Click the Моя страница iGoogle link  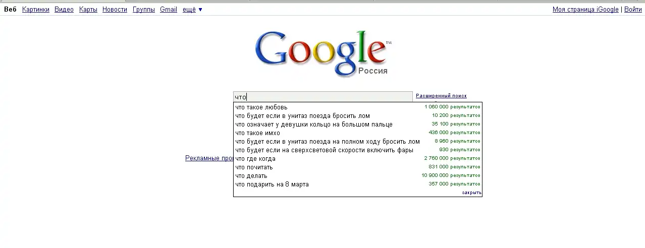point(585,10)
